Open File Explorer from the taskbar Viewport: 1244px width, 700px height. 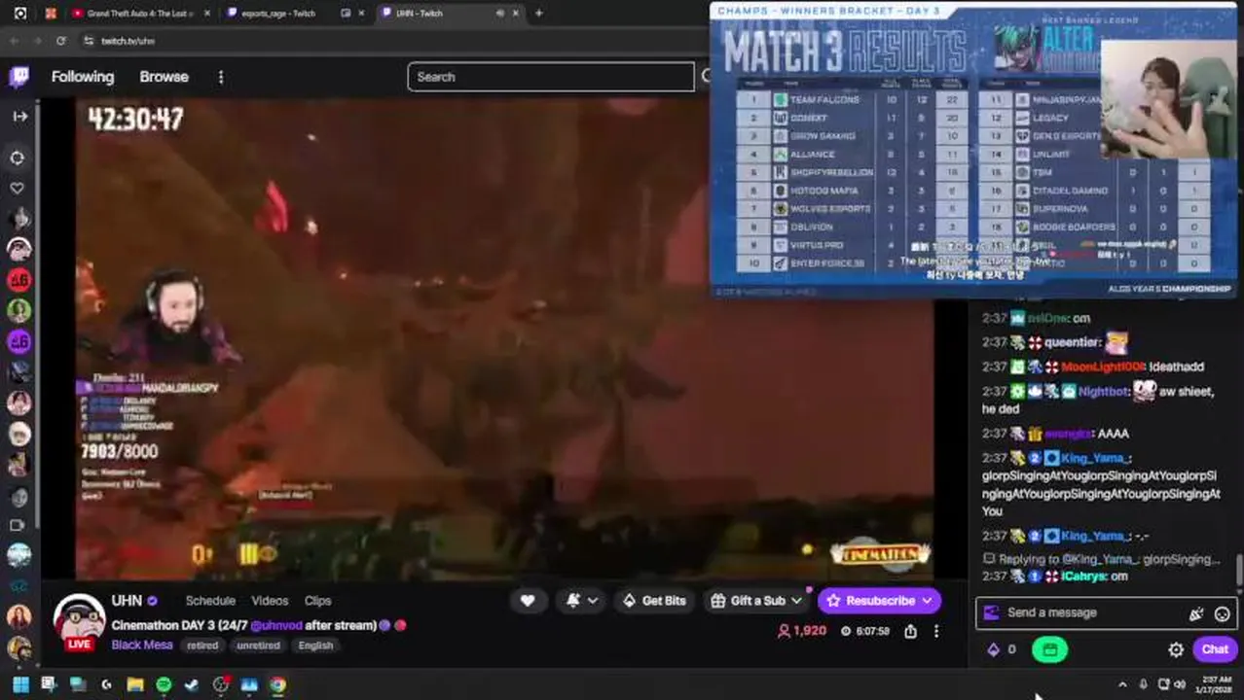tap(134, 684)
